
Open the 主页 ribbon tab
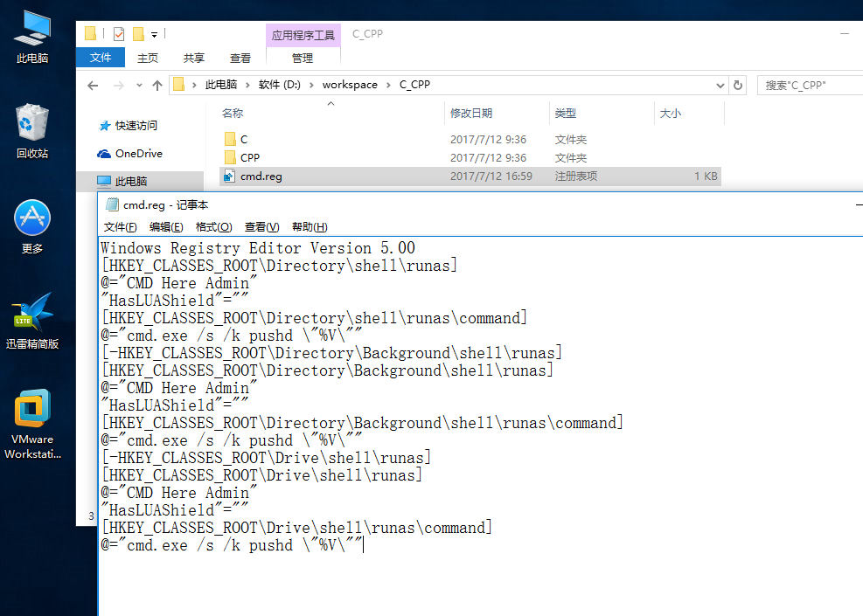148,58
